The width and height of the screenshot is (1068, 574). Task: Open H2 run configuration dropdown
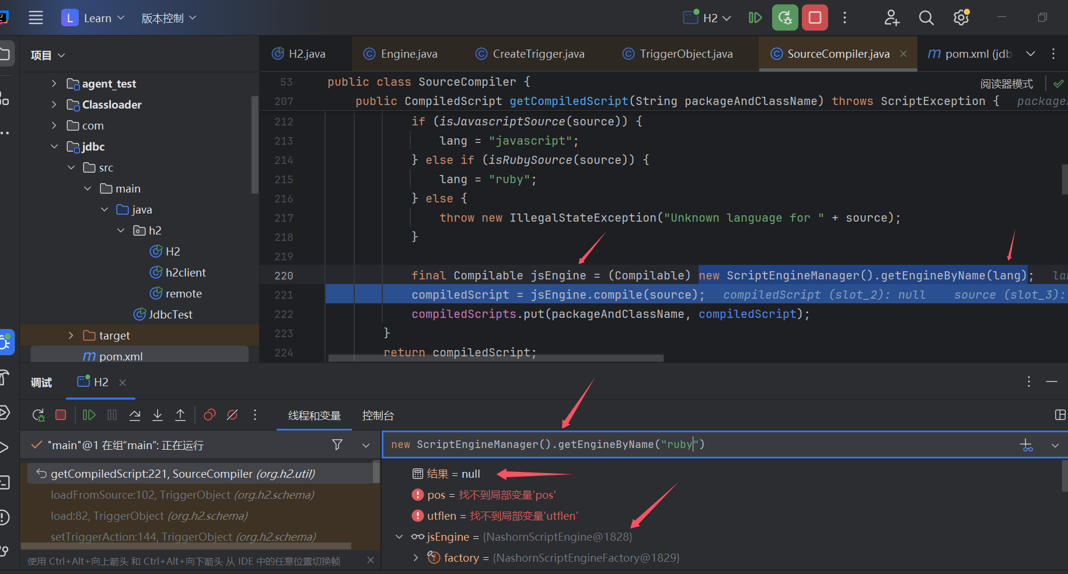coord(707,18)
